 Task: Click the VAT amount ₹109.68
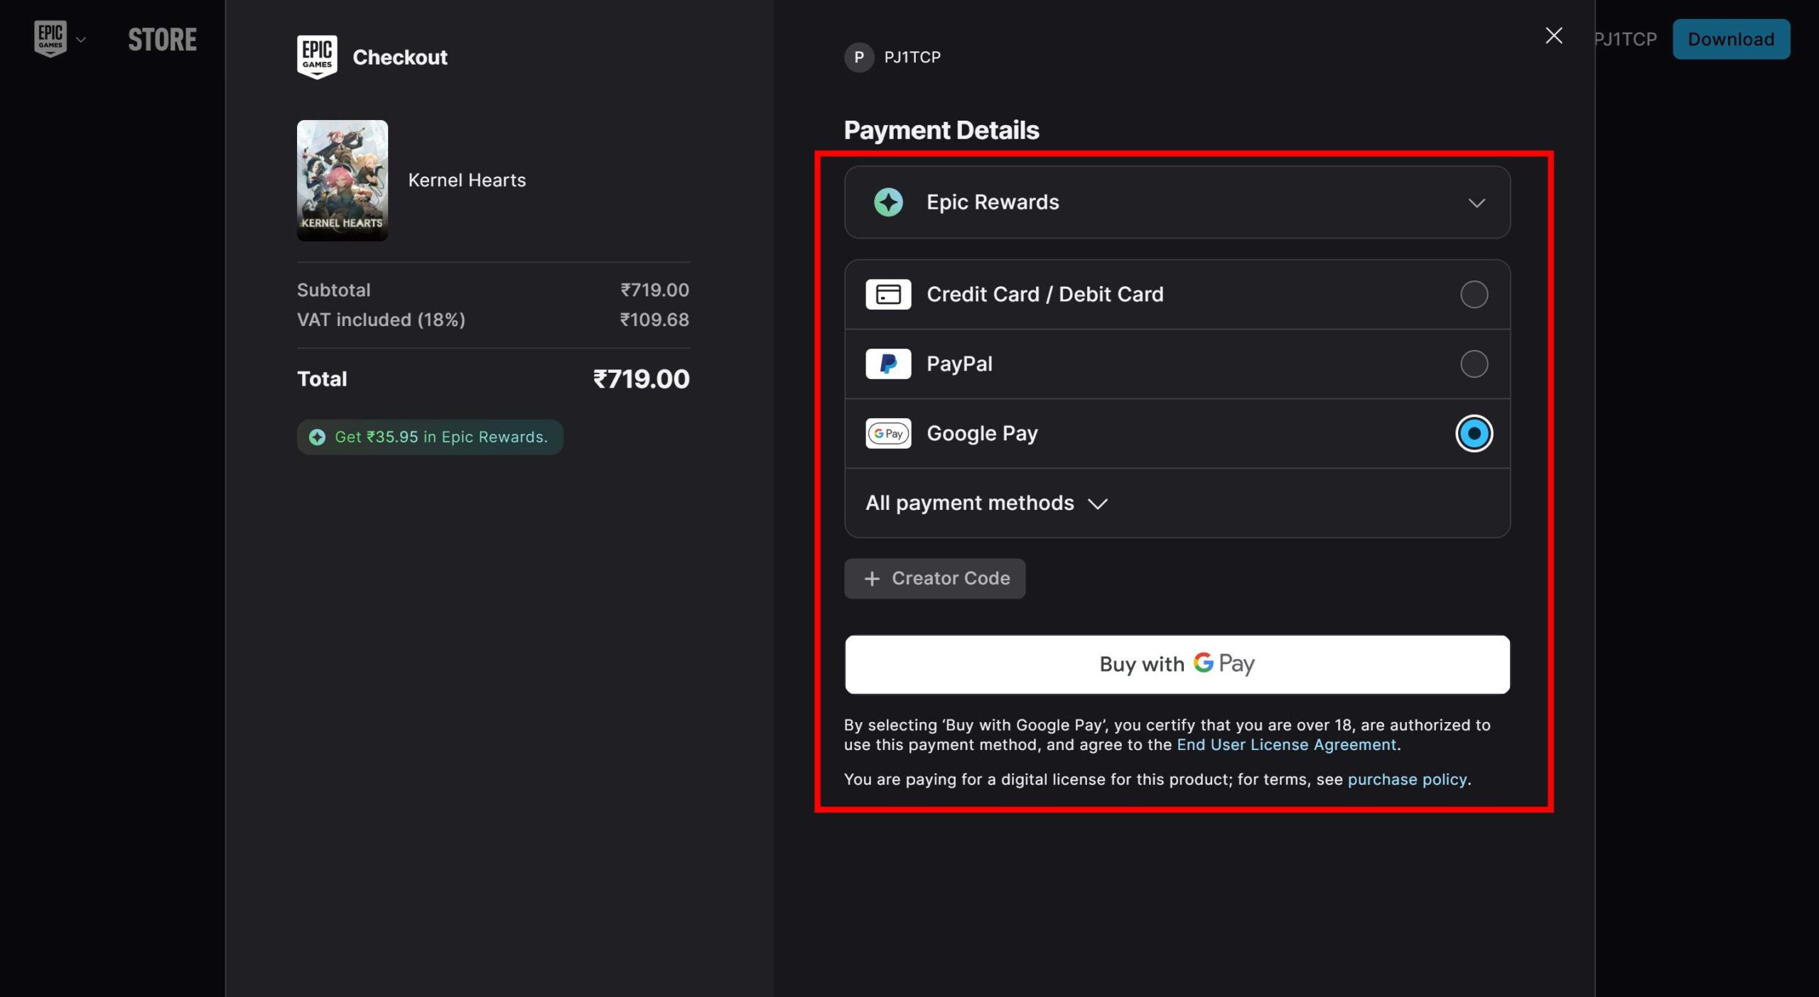(654, 320)
